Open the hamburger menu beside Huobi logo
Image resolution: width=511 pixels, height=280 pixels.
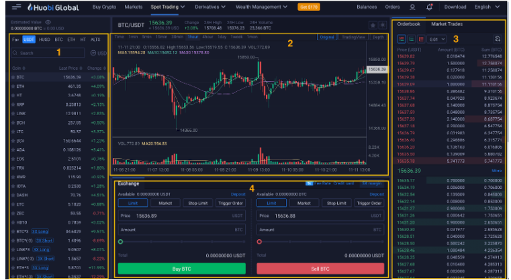click(16, 7)
